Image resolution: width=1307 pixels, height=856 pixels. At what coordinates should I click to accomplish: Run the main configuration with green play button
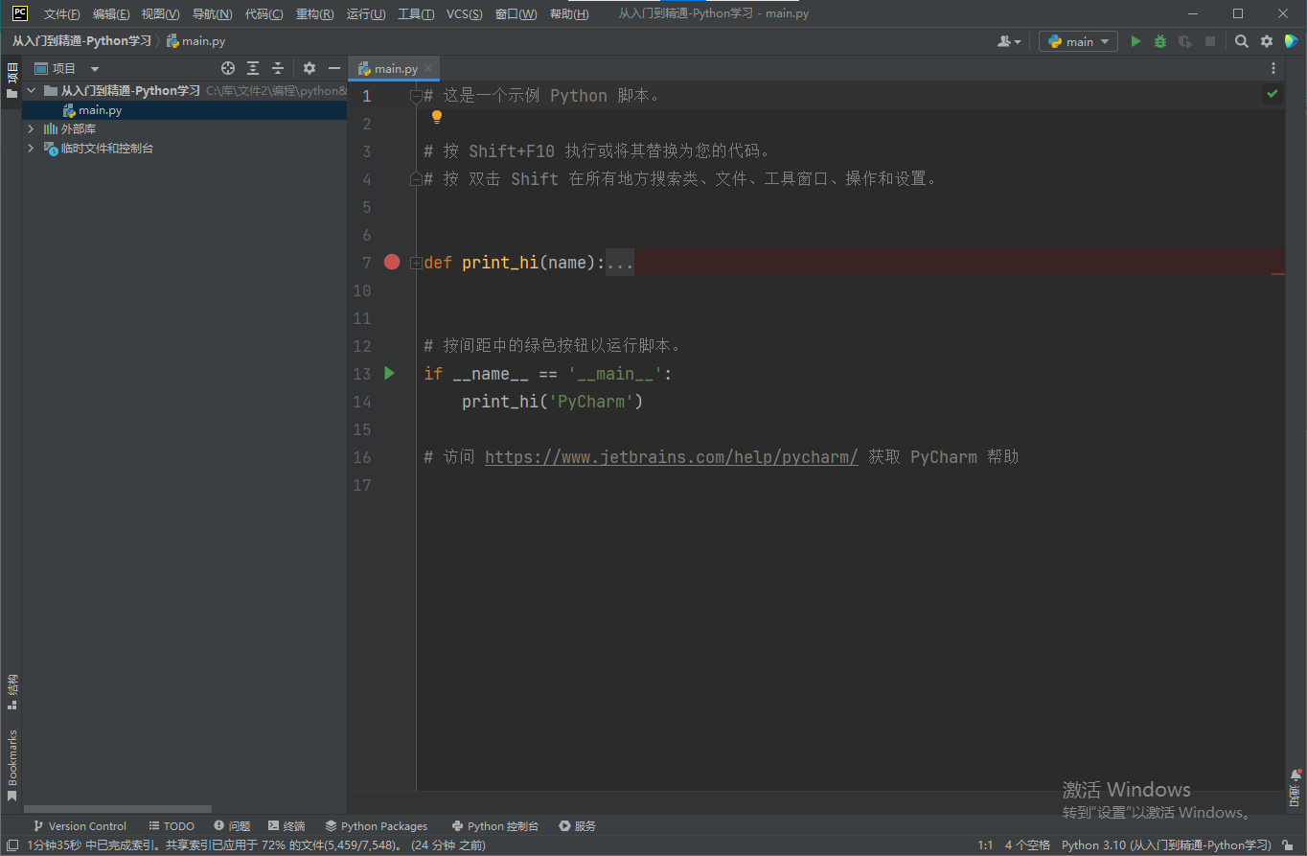click(x=1135, y=41)
